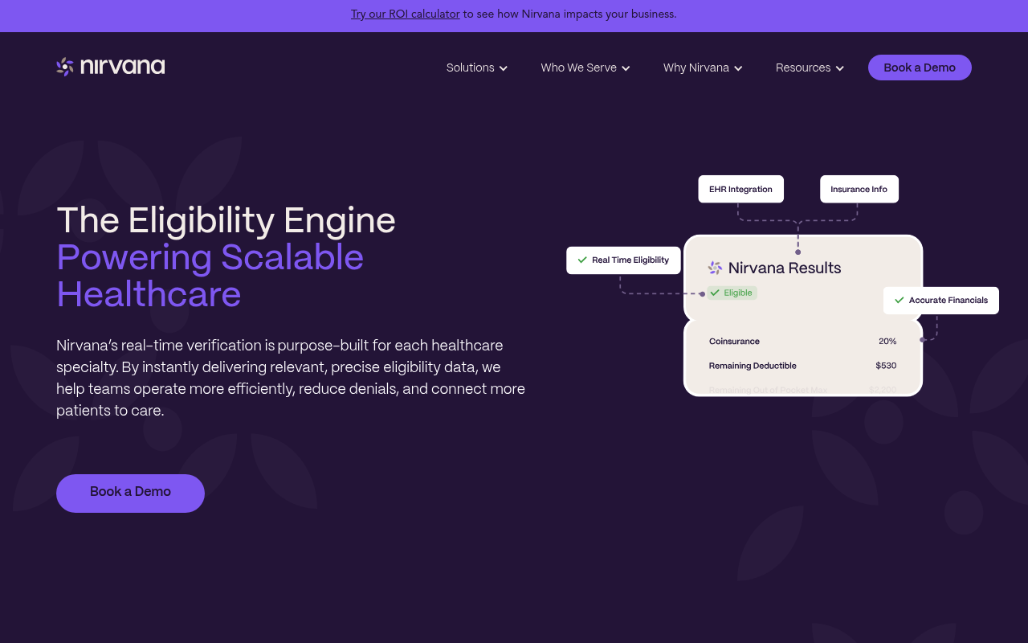Image resolution: width=1028 pixels, height=643 pixels.
Task: Select the Remaining Deductible label
Action: (753, 366)
